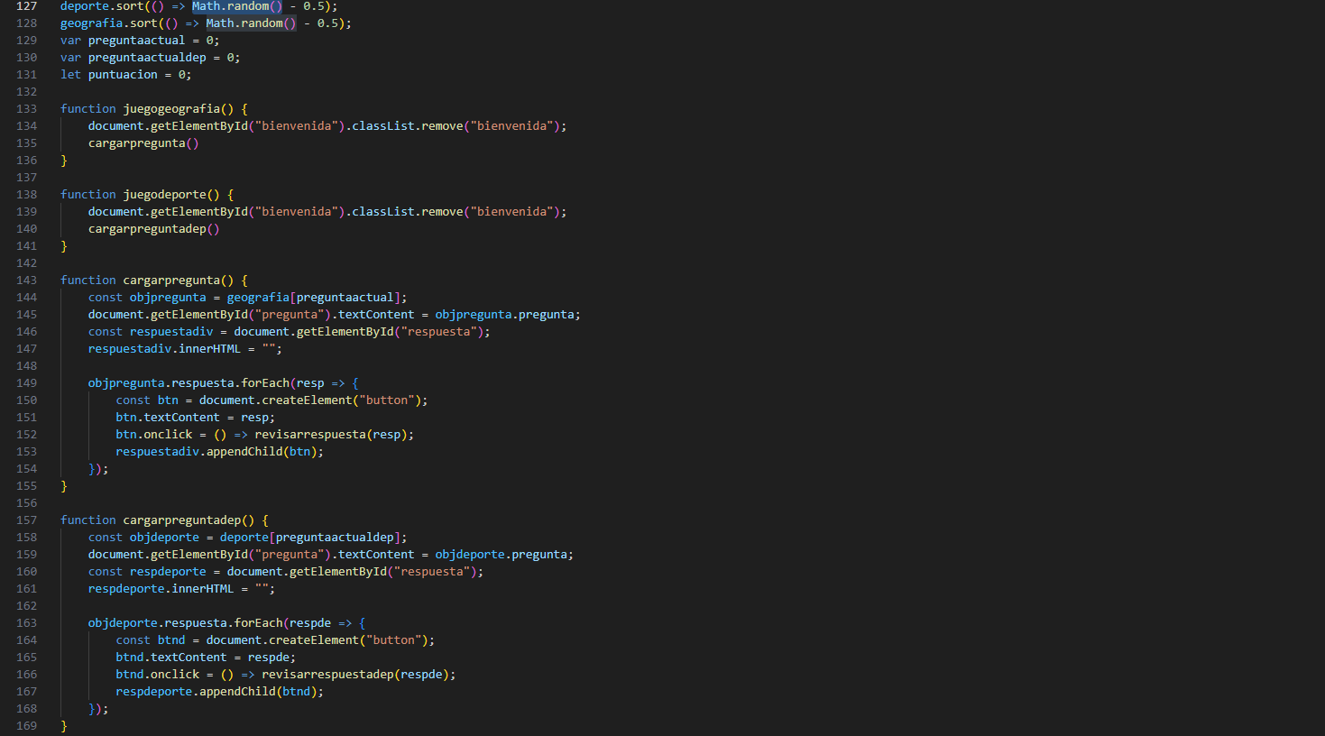This screenshot has height=736, width=1325.
Task: Click the revisarrespuesta(resp) call
Action: (x=332, y=435)
